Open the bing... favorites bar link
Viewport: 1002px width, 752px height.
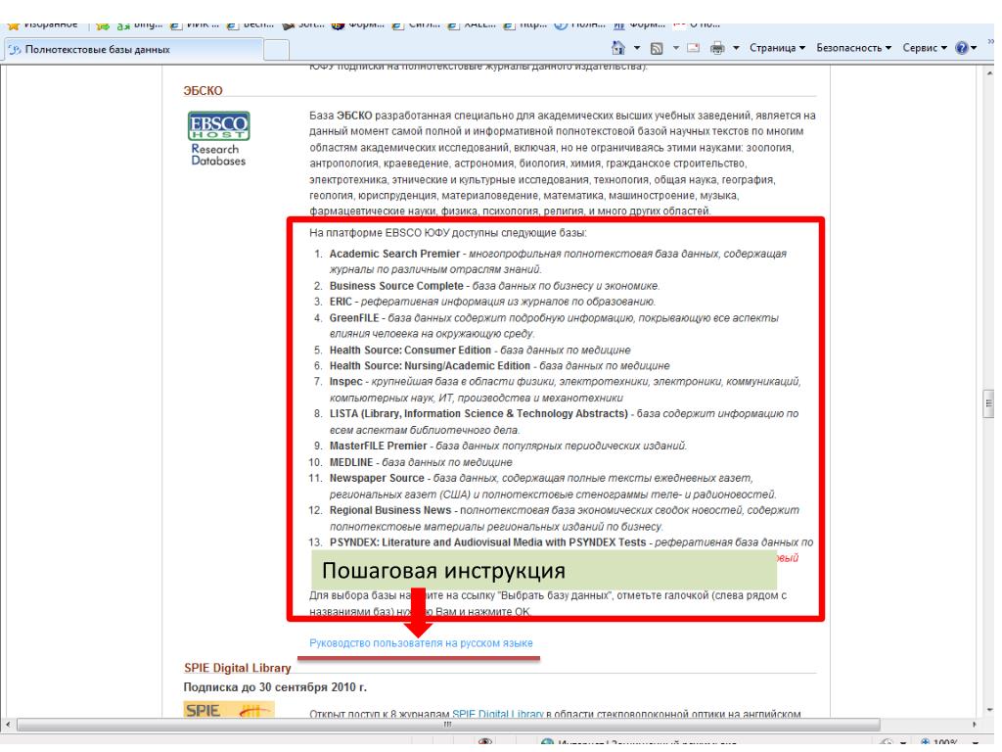[x=140, y=25]
